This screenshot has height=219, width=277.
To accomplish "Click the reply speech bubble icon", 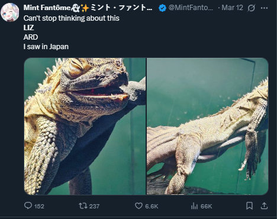I will 28,206.
